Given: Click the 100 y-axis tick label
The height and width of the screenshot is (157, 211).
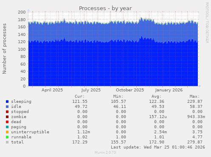Looking at the screenshot, I should [x=22, y=49].
